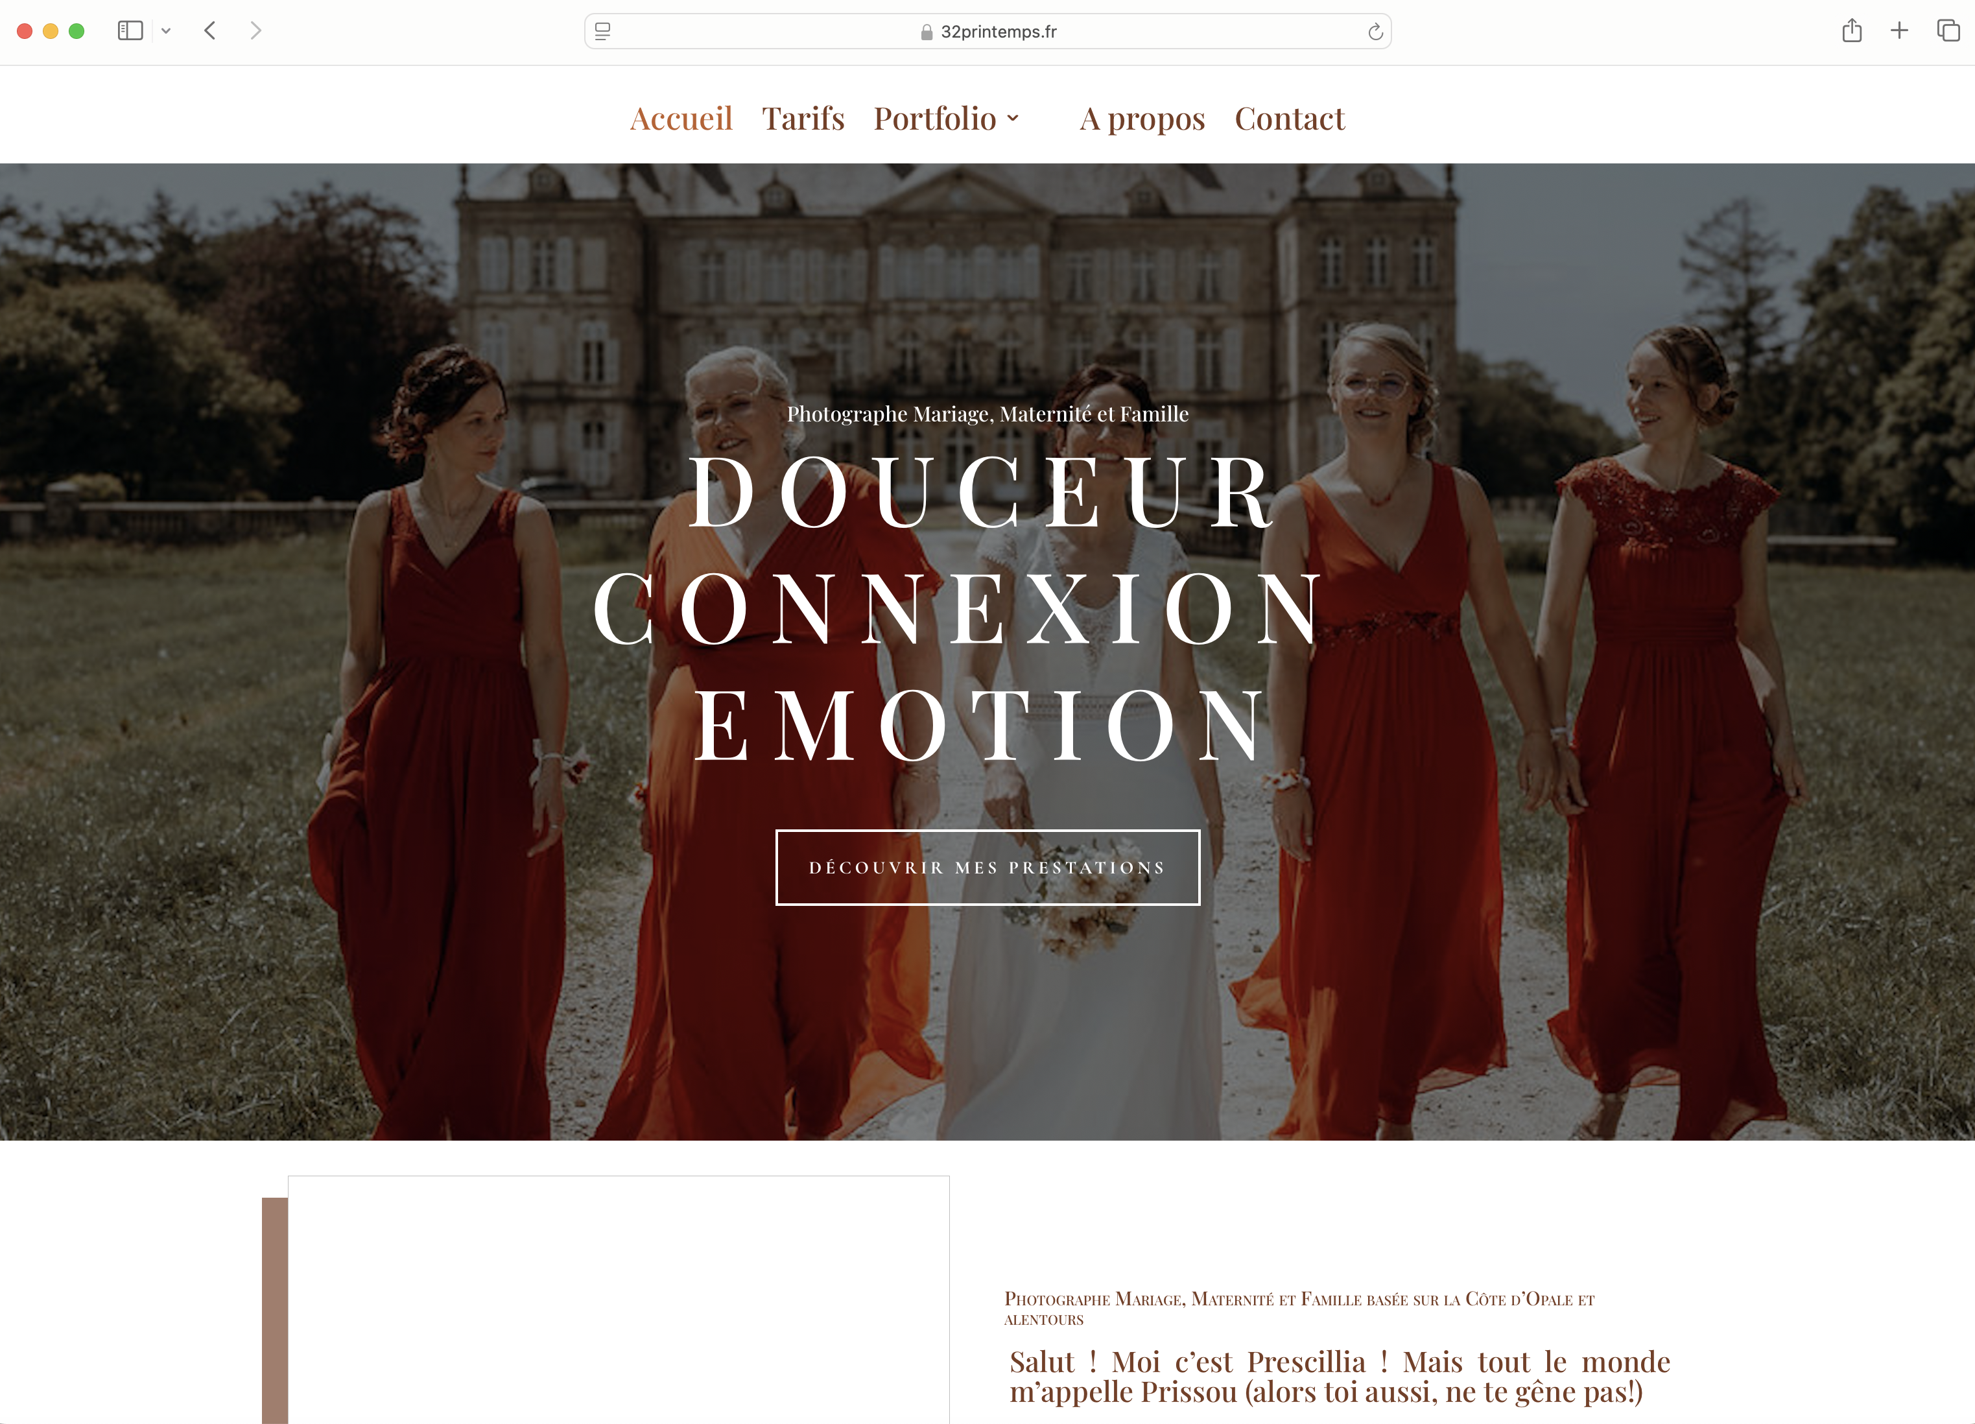This screenshot has width=1975, height=1424.
Task: Go to the A propos page
Action: click(1142, 119)
